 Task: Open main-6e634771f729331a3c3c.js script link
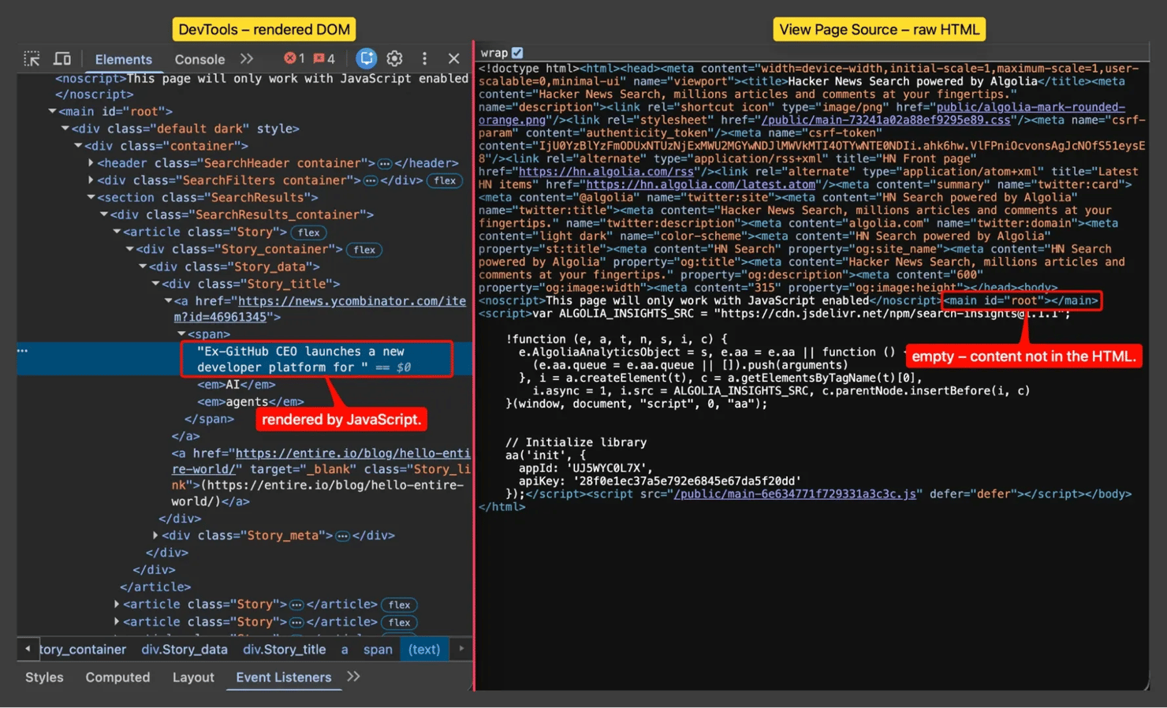pyautogui.click(x=795, y=494)
